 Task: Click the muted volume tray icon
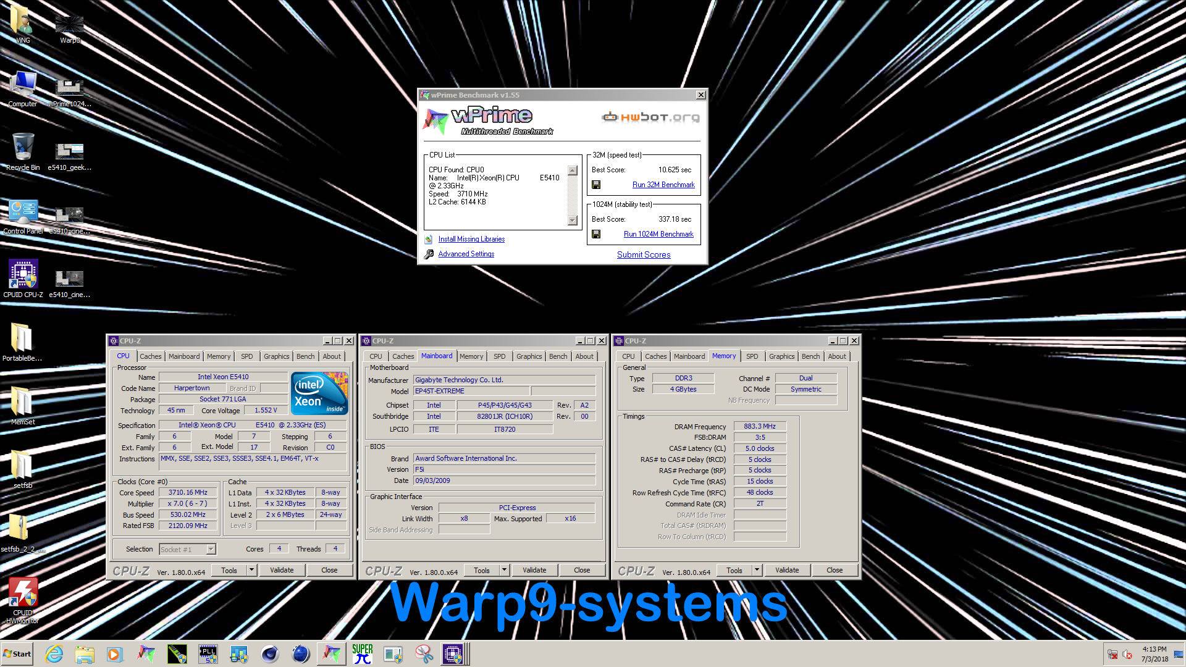[1127, 655]
